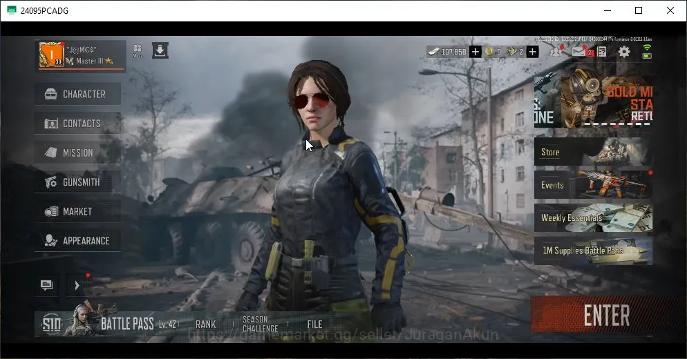
Task: Open the RANK tab
Action: click(205, 324)
